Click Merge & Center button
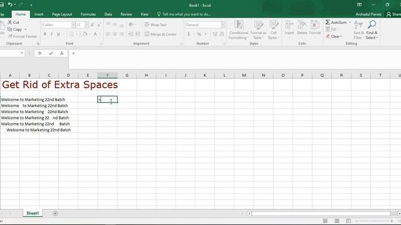This screenshot has height=225, width=401. coord(160,34)
